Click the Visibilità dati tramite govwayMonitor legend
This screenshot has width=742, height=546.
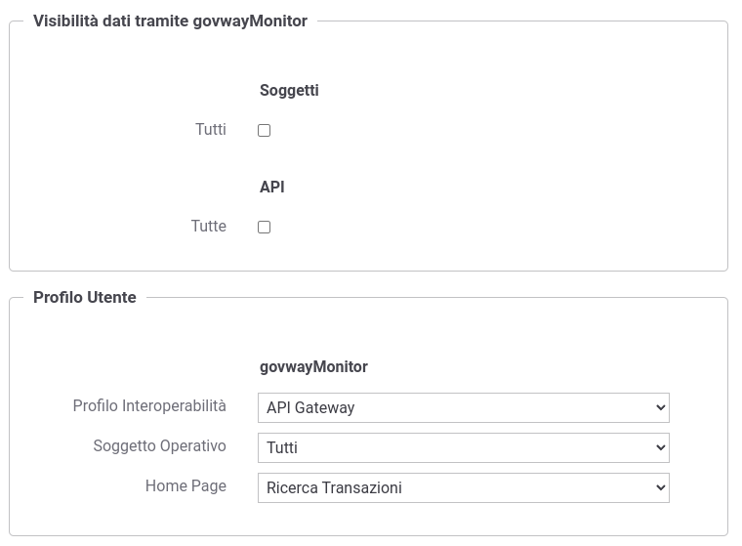[170, 21]
